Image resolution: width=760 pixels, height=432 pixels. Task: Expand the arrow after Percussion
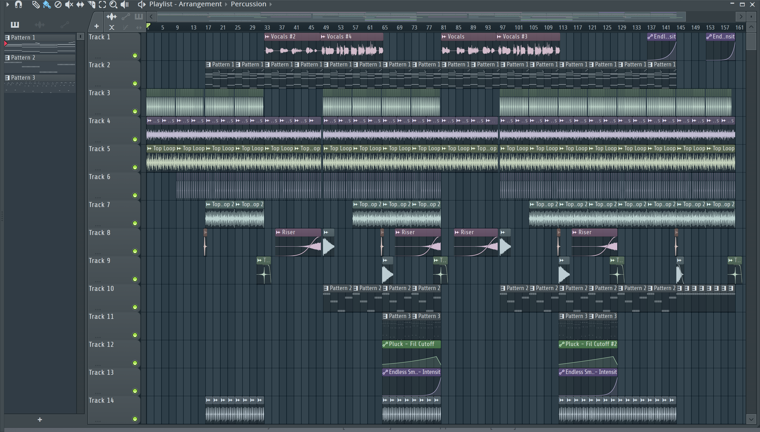271,4
